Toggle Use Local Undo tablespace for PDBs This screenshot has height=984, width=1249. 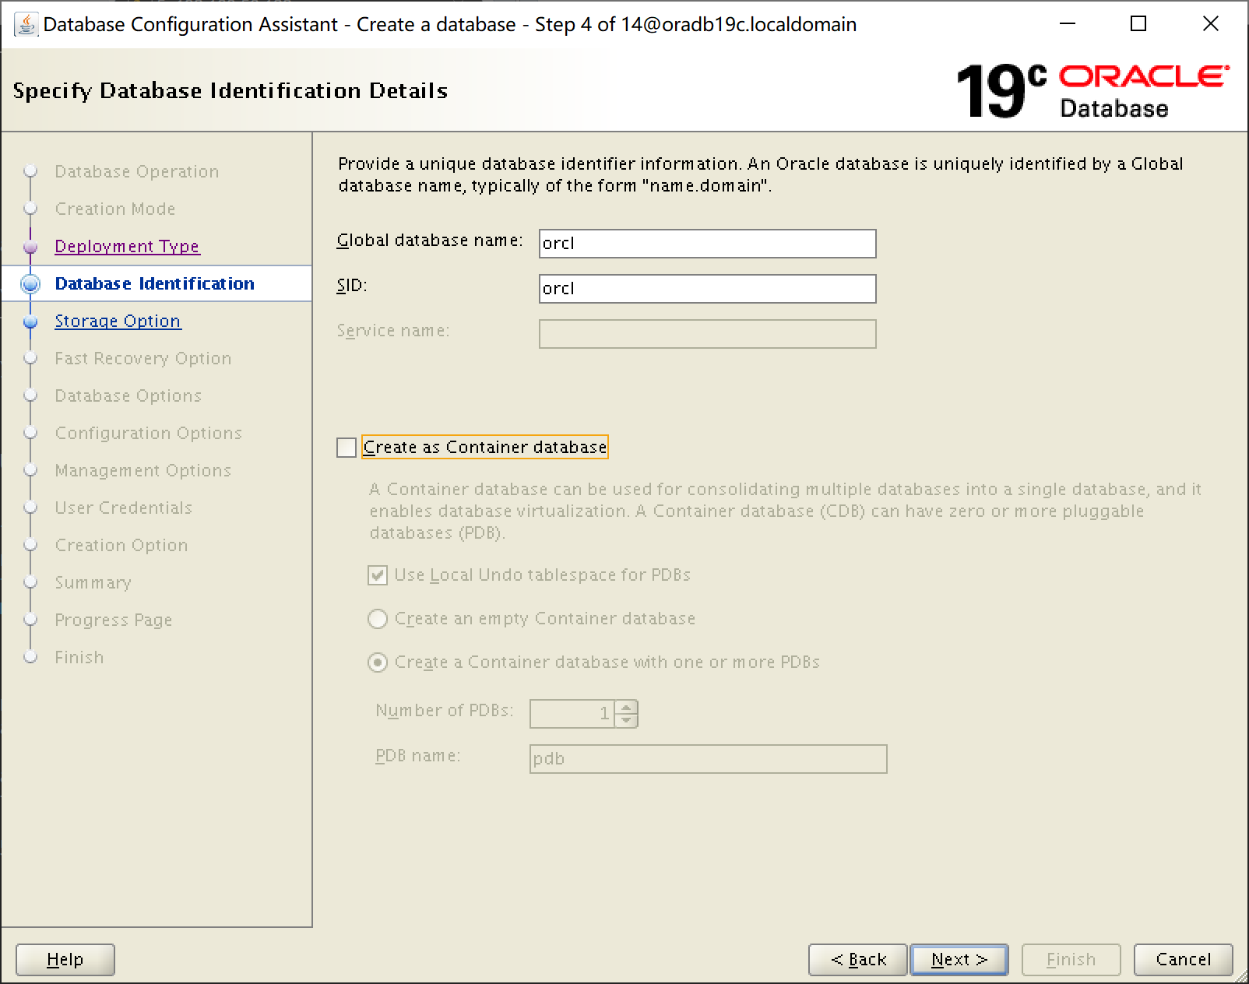click(x=378, y=575)
